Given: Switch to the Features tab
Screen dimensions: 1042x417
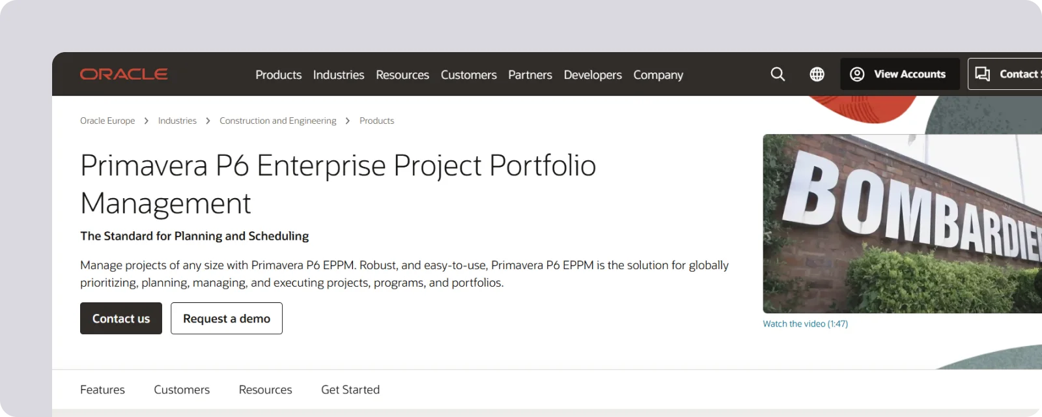Looking at the screenshot, I should pyautogui.click(x=102, y=389).
